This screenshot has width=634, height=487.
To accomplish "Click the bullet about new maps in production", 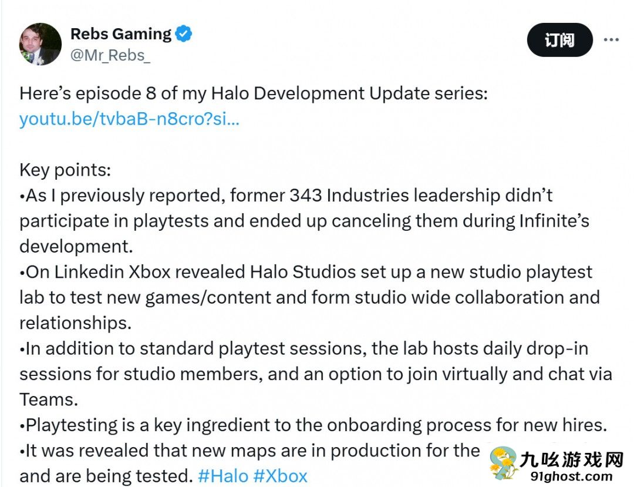I will click(x=249, y=451).
